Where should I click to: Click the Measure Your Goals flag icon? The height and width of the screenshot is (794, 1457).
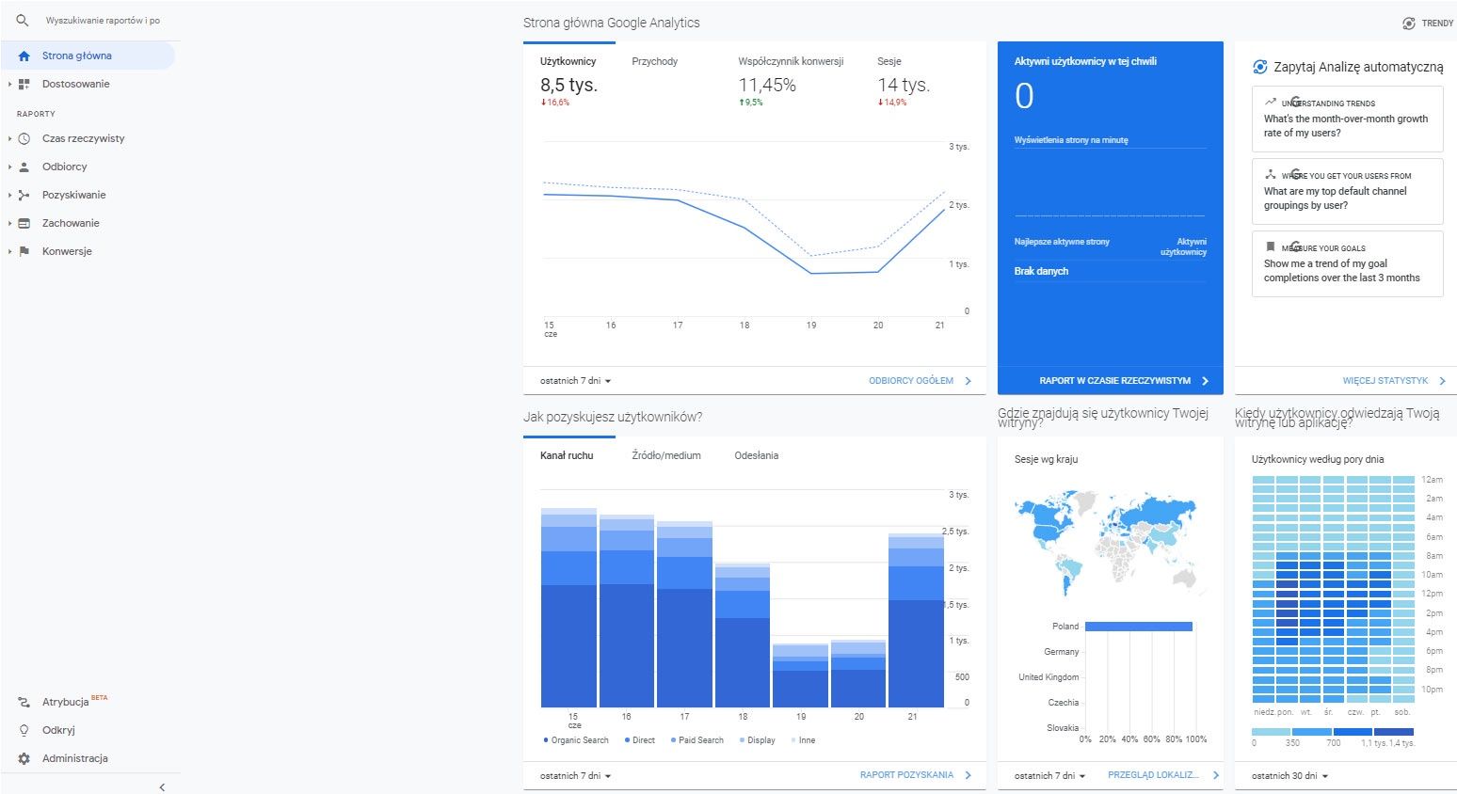point(1271,246)
